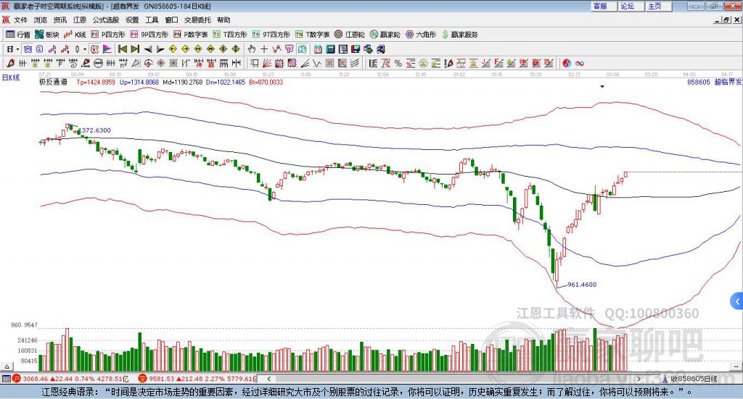Viewport: 743px width, 399px height.
Task: Toggle the highlighted 线 toolbar button
Action: click(x=302, y=49)
